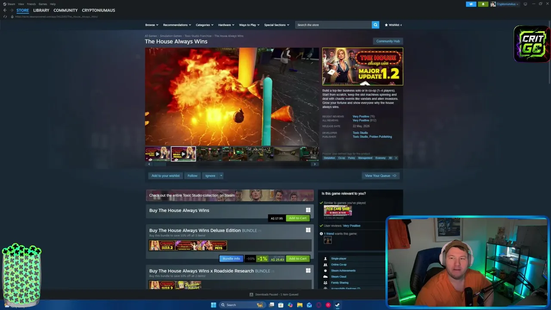551x310 pixels.
Task: Add Deluxe Edition bundle to cart
Action: tap(297, 259)
